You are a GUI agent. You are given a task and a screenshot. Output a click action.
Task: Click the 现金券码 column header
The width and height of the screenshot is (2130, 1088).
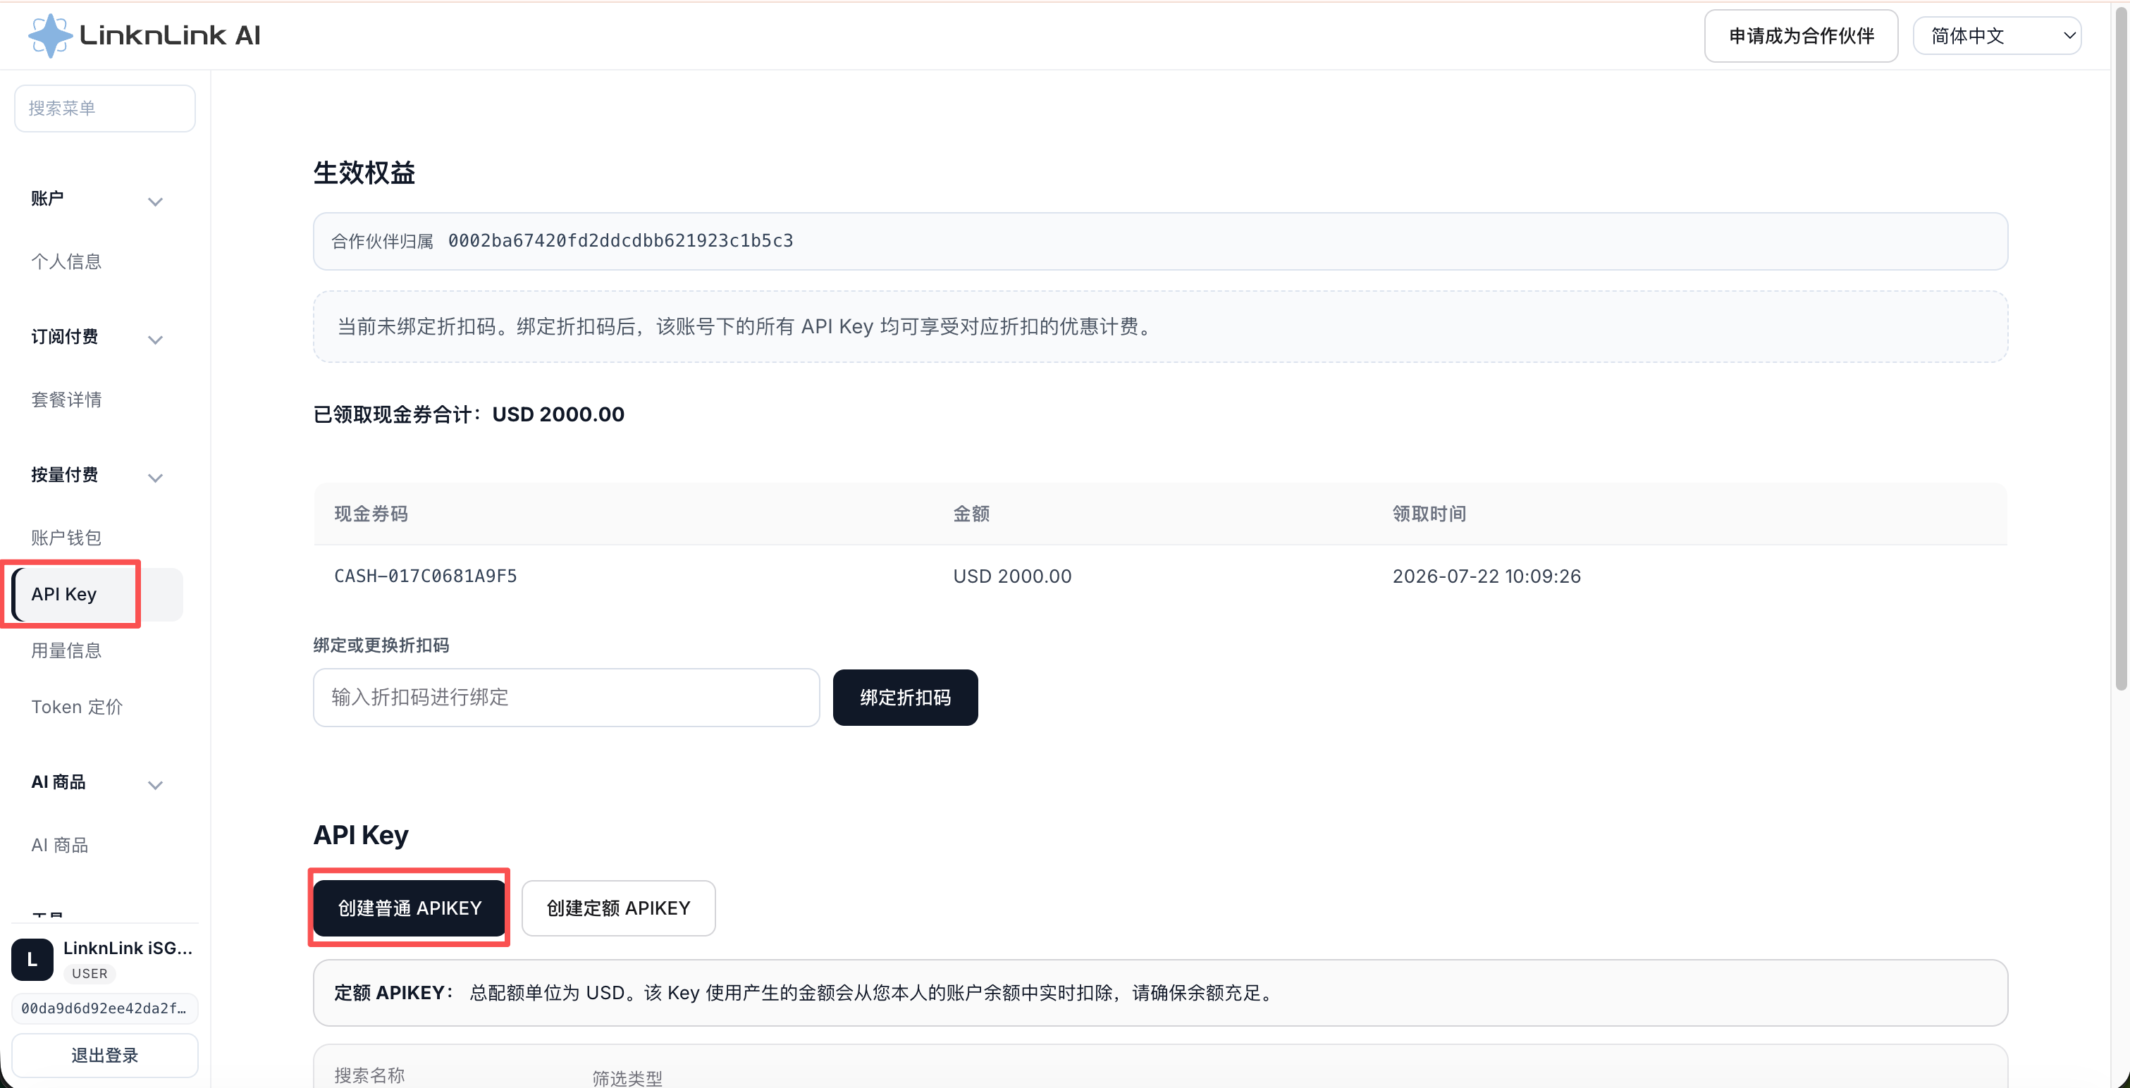point(371,514)
